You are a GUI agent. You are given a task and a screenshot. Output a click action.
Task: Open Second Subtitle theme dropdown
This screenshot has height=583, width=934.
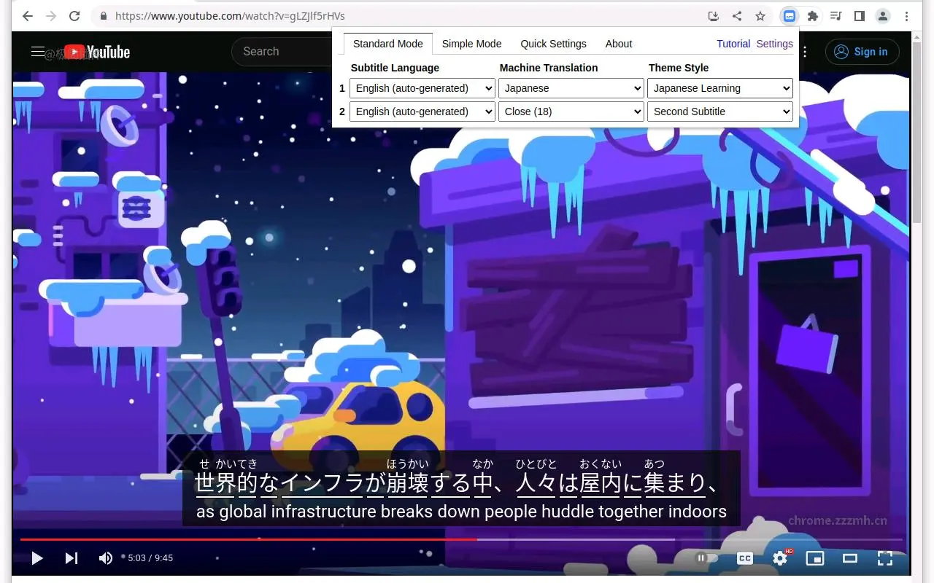[720, 111]
